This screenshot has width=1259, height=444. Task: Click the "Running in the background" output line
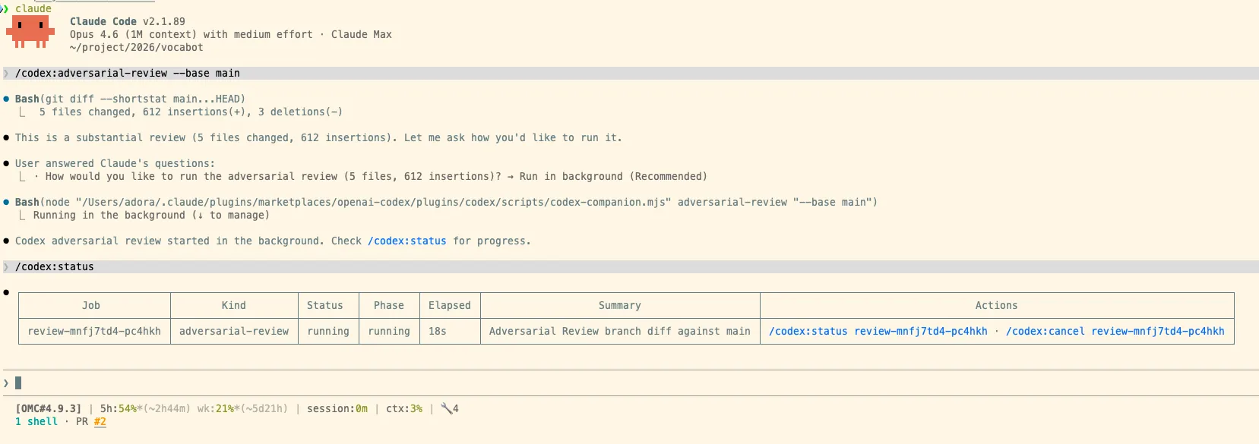[x=150, y=215]
